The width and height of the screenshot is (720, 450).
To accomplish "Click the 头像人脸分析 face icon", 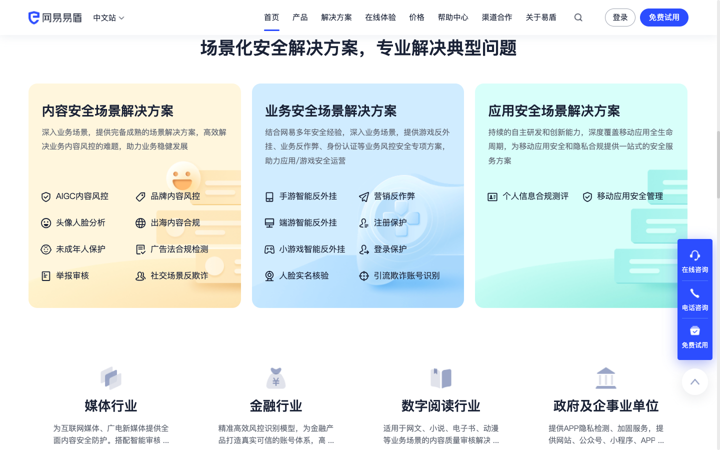I will [x=46, y=223].
